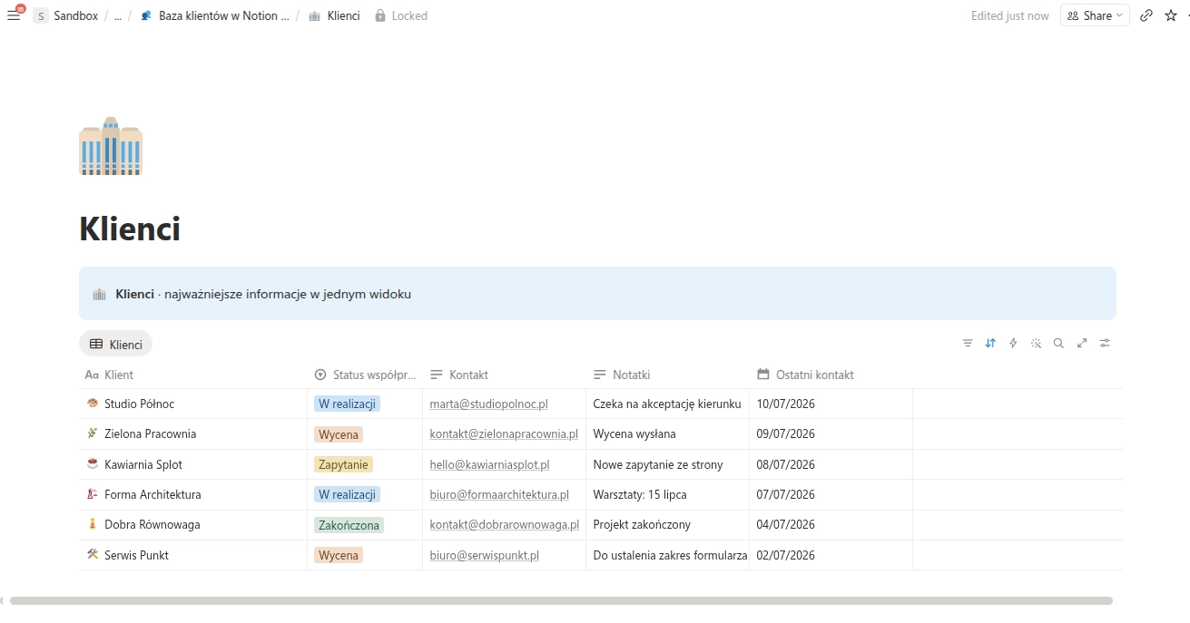Open the view settings sliders icon

(x=1105, y=344)
